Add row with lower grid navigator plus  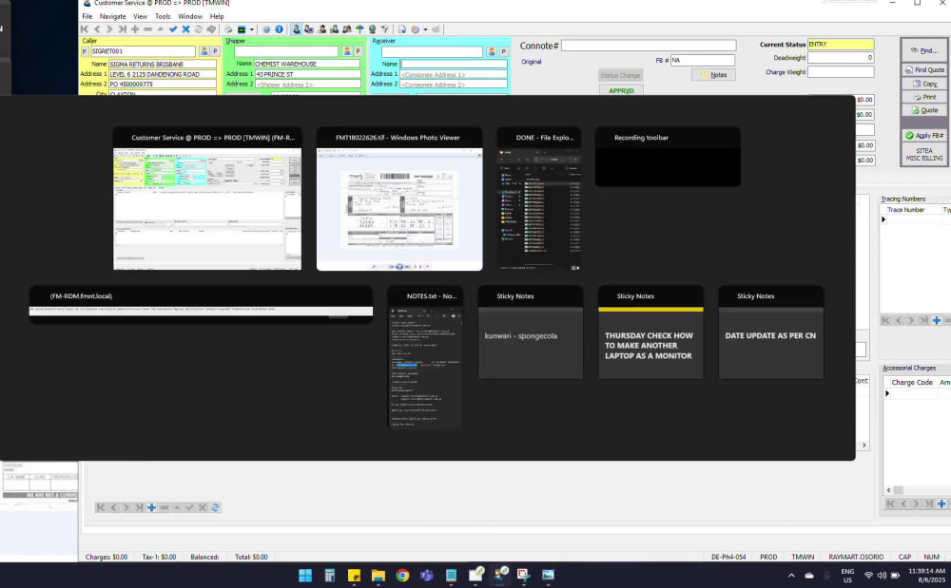(x=151, y=507)
